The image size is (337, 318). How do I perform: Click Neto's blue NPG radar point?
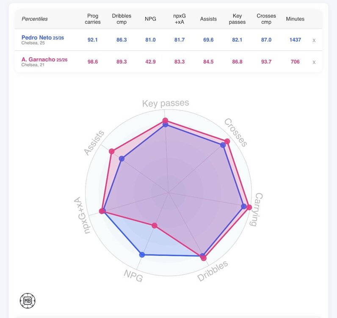[142, 255]
